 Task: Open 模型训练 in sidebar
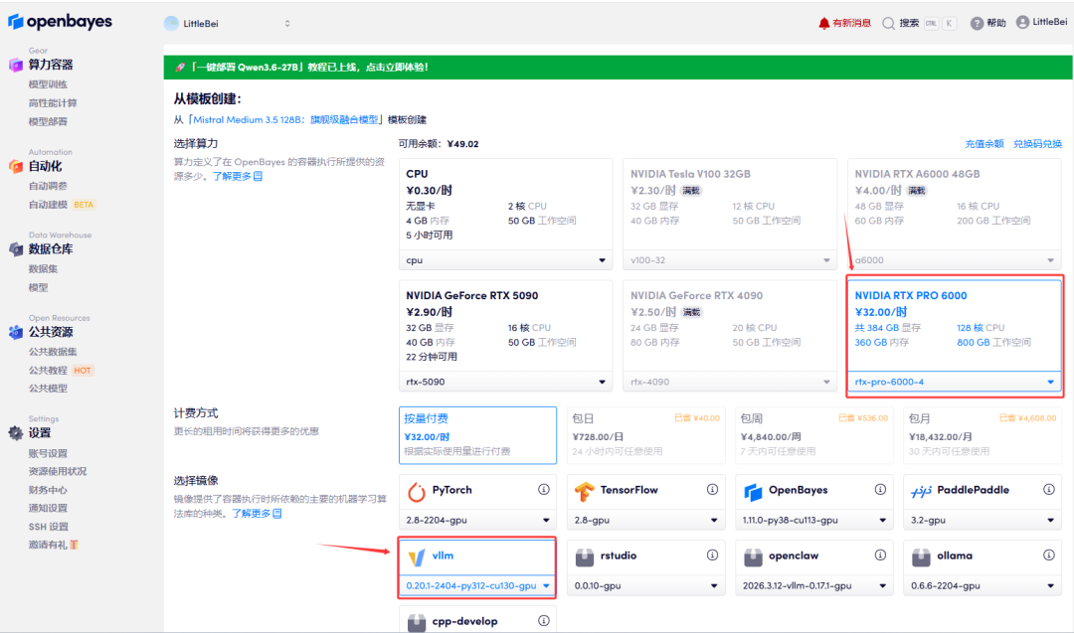tap(48, 84)
